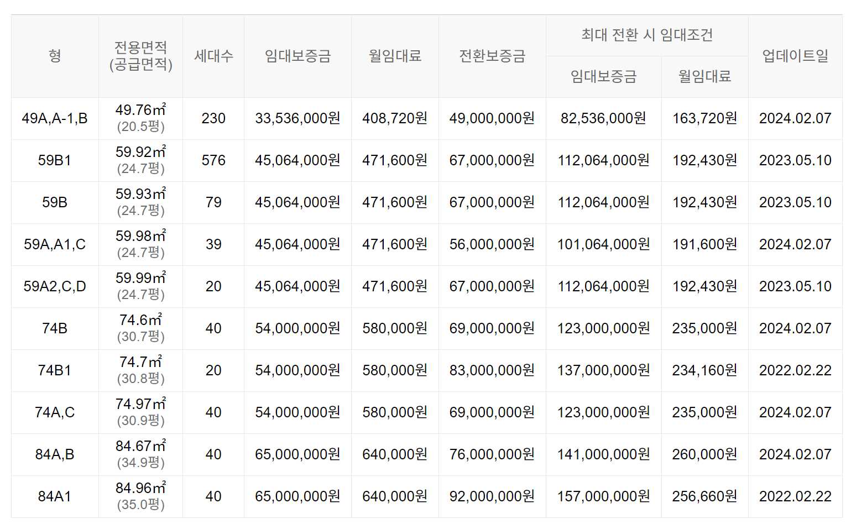Click the 전용면적 (공급면적) column header
The image size is (846, 524).
140,56
